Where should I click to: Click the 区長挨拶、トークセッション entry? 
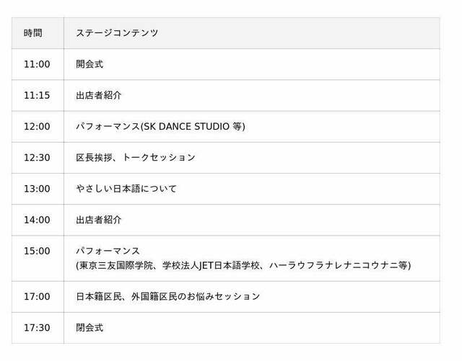pos(136,158)
